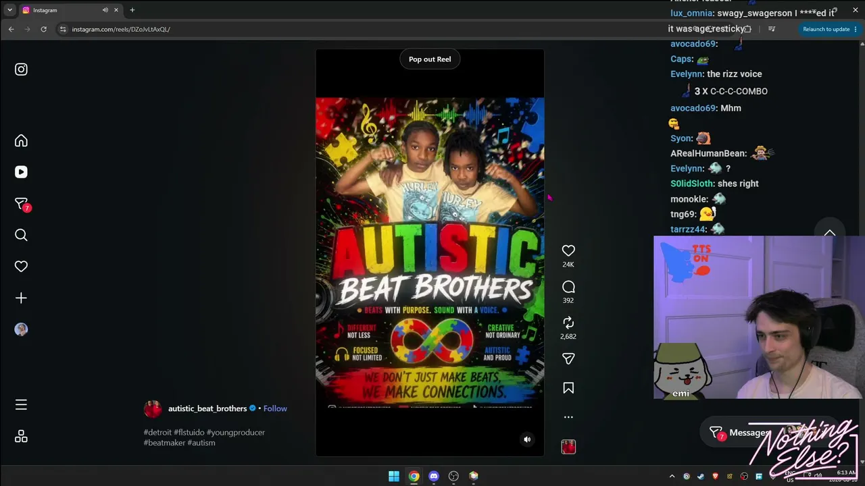Screen dimensions: 865x486
Task: Open your profile from the sidebar avatar
Action: click(21, 329)
